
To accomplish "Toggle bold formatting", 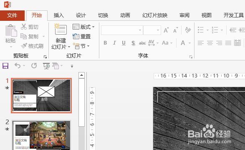I will click(105, 43).
